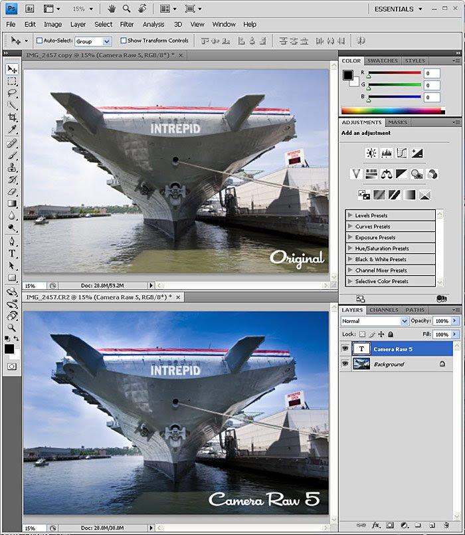This screenshot has width=465, height=535.
Task: Select the Eyedropper tool
Action: pos(12,130)
